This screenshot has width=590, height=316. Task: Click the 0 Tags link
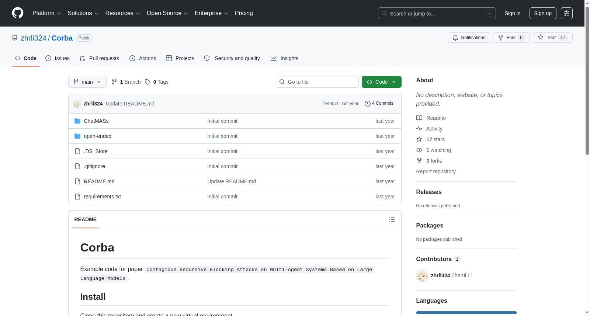pos(157,82)
